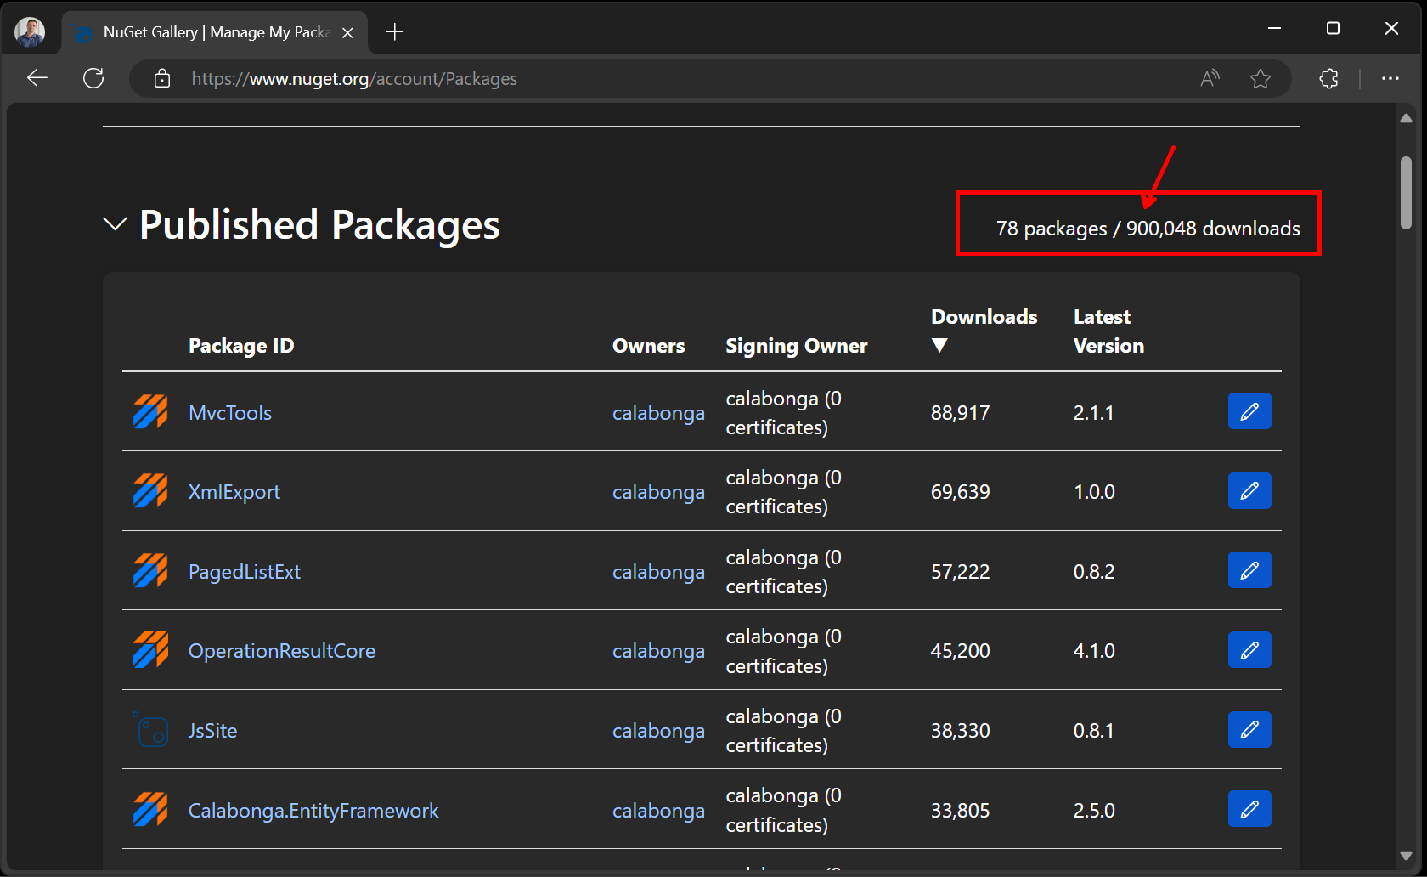The width and height of the screenshot is (1427, 877).
Task: Select the 57,222 downloads value
Action: coord(960,572)
